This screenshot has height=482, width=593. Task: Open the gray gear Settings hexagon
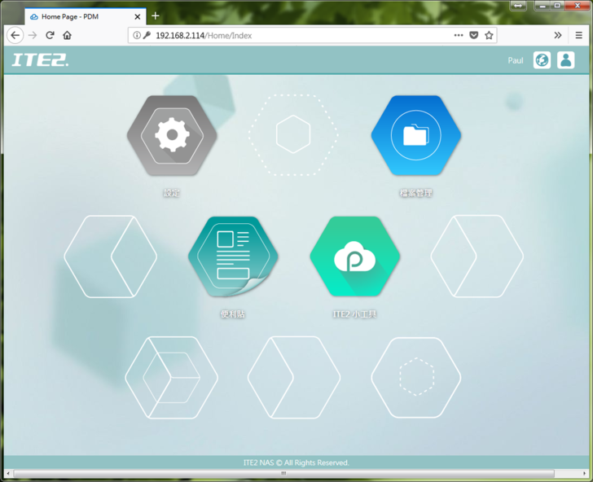172,135
